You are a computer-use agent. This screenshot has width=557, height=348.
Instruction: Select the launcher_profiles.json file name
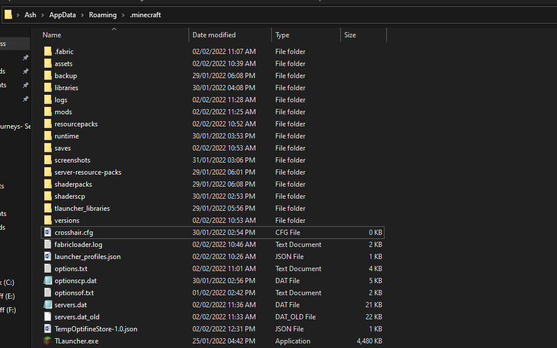pos(87,257)
